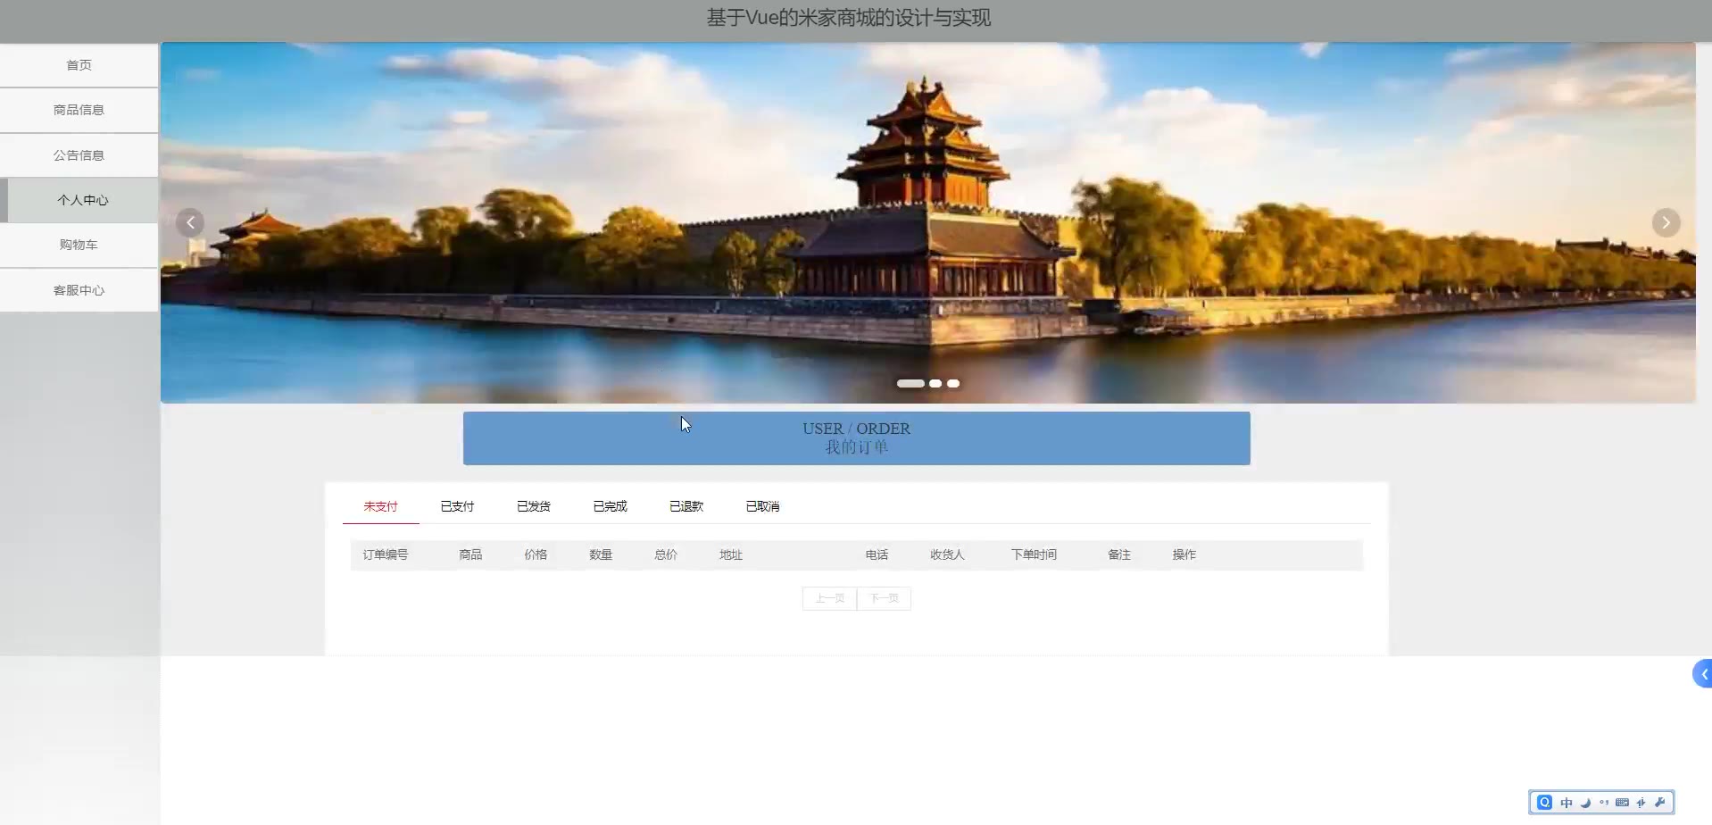Click the 上一页 pagination button
The width and height of the screenshot is (1712, 825).
(x=829, y=598)
